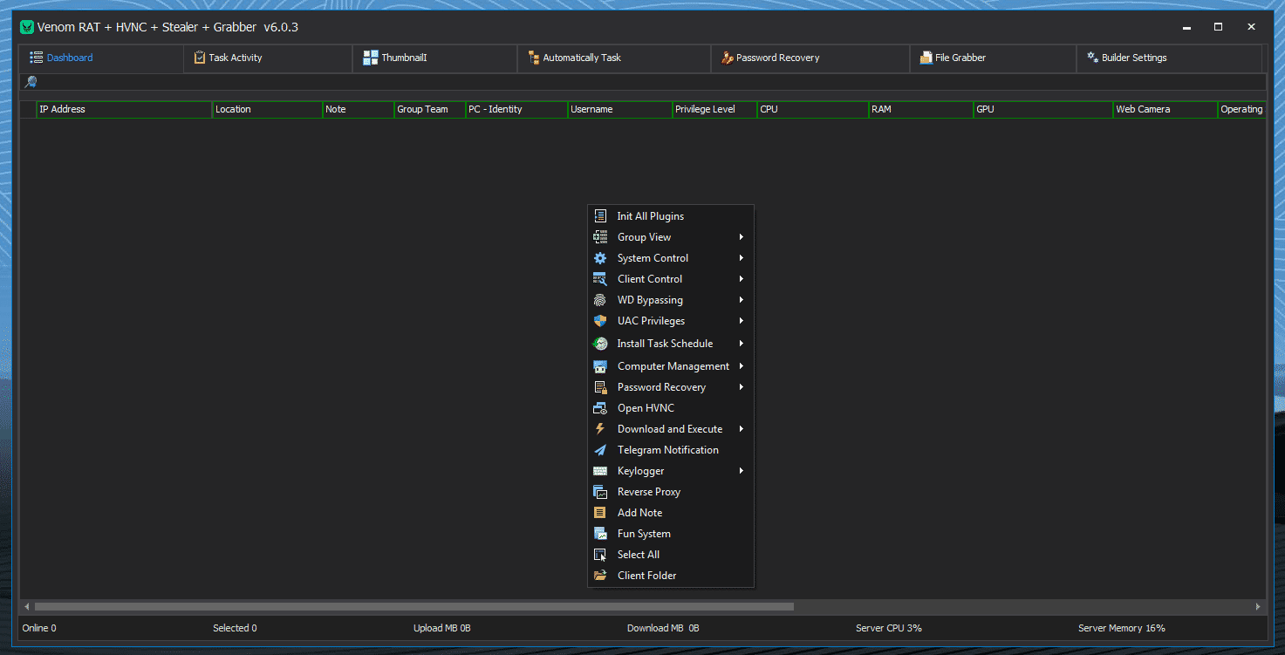Click the Client Folder open-folder icon
This screenshot has height=655, width=1285.
[600, 576]
